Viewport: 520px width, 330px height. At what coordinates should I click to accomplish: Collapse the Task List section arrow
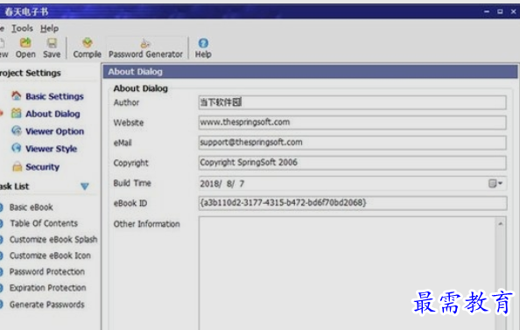point(85,186)
